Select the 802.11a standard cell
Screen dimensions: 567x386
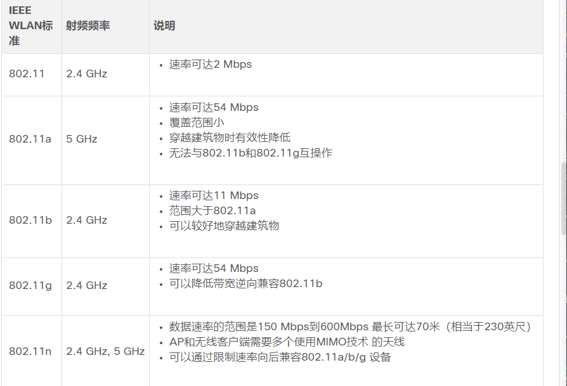(x=30, y=139)
